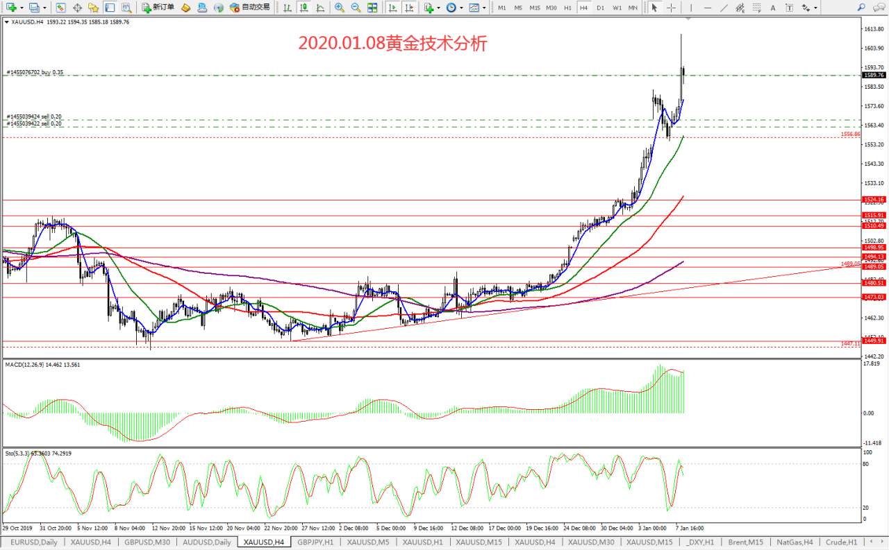Expand the Profiles dropdown arrow

coord(45,8)
